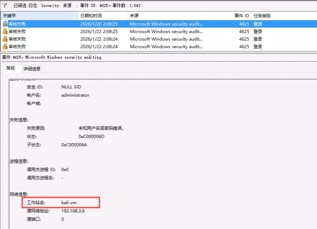Click lock icon of the last 2:08:24 event

point(5,47)
